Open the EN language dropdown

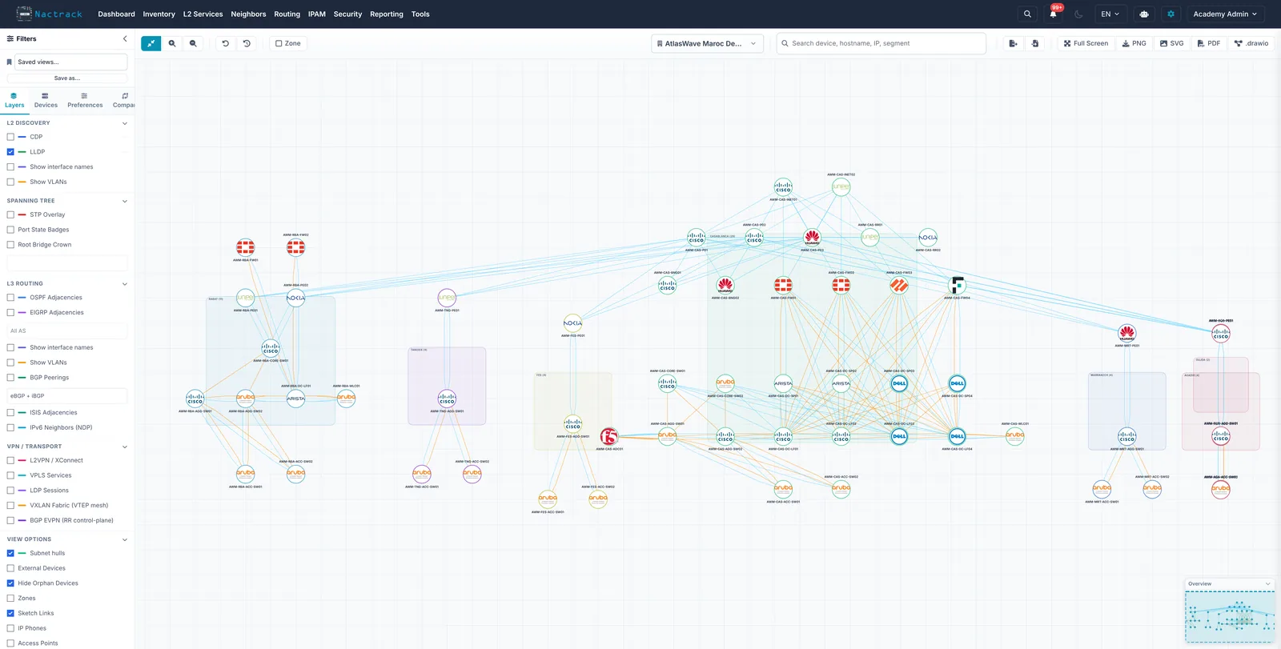1110,14
